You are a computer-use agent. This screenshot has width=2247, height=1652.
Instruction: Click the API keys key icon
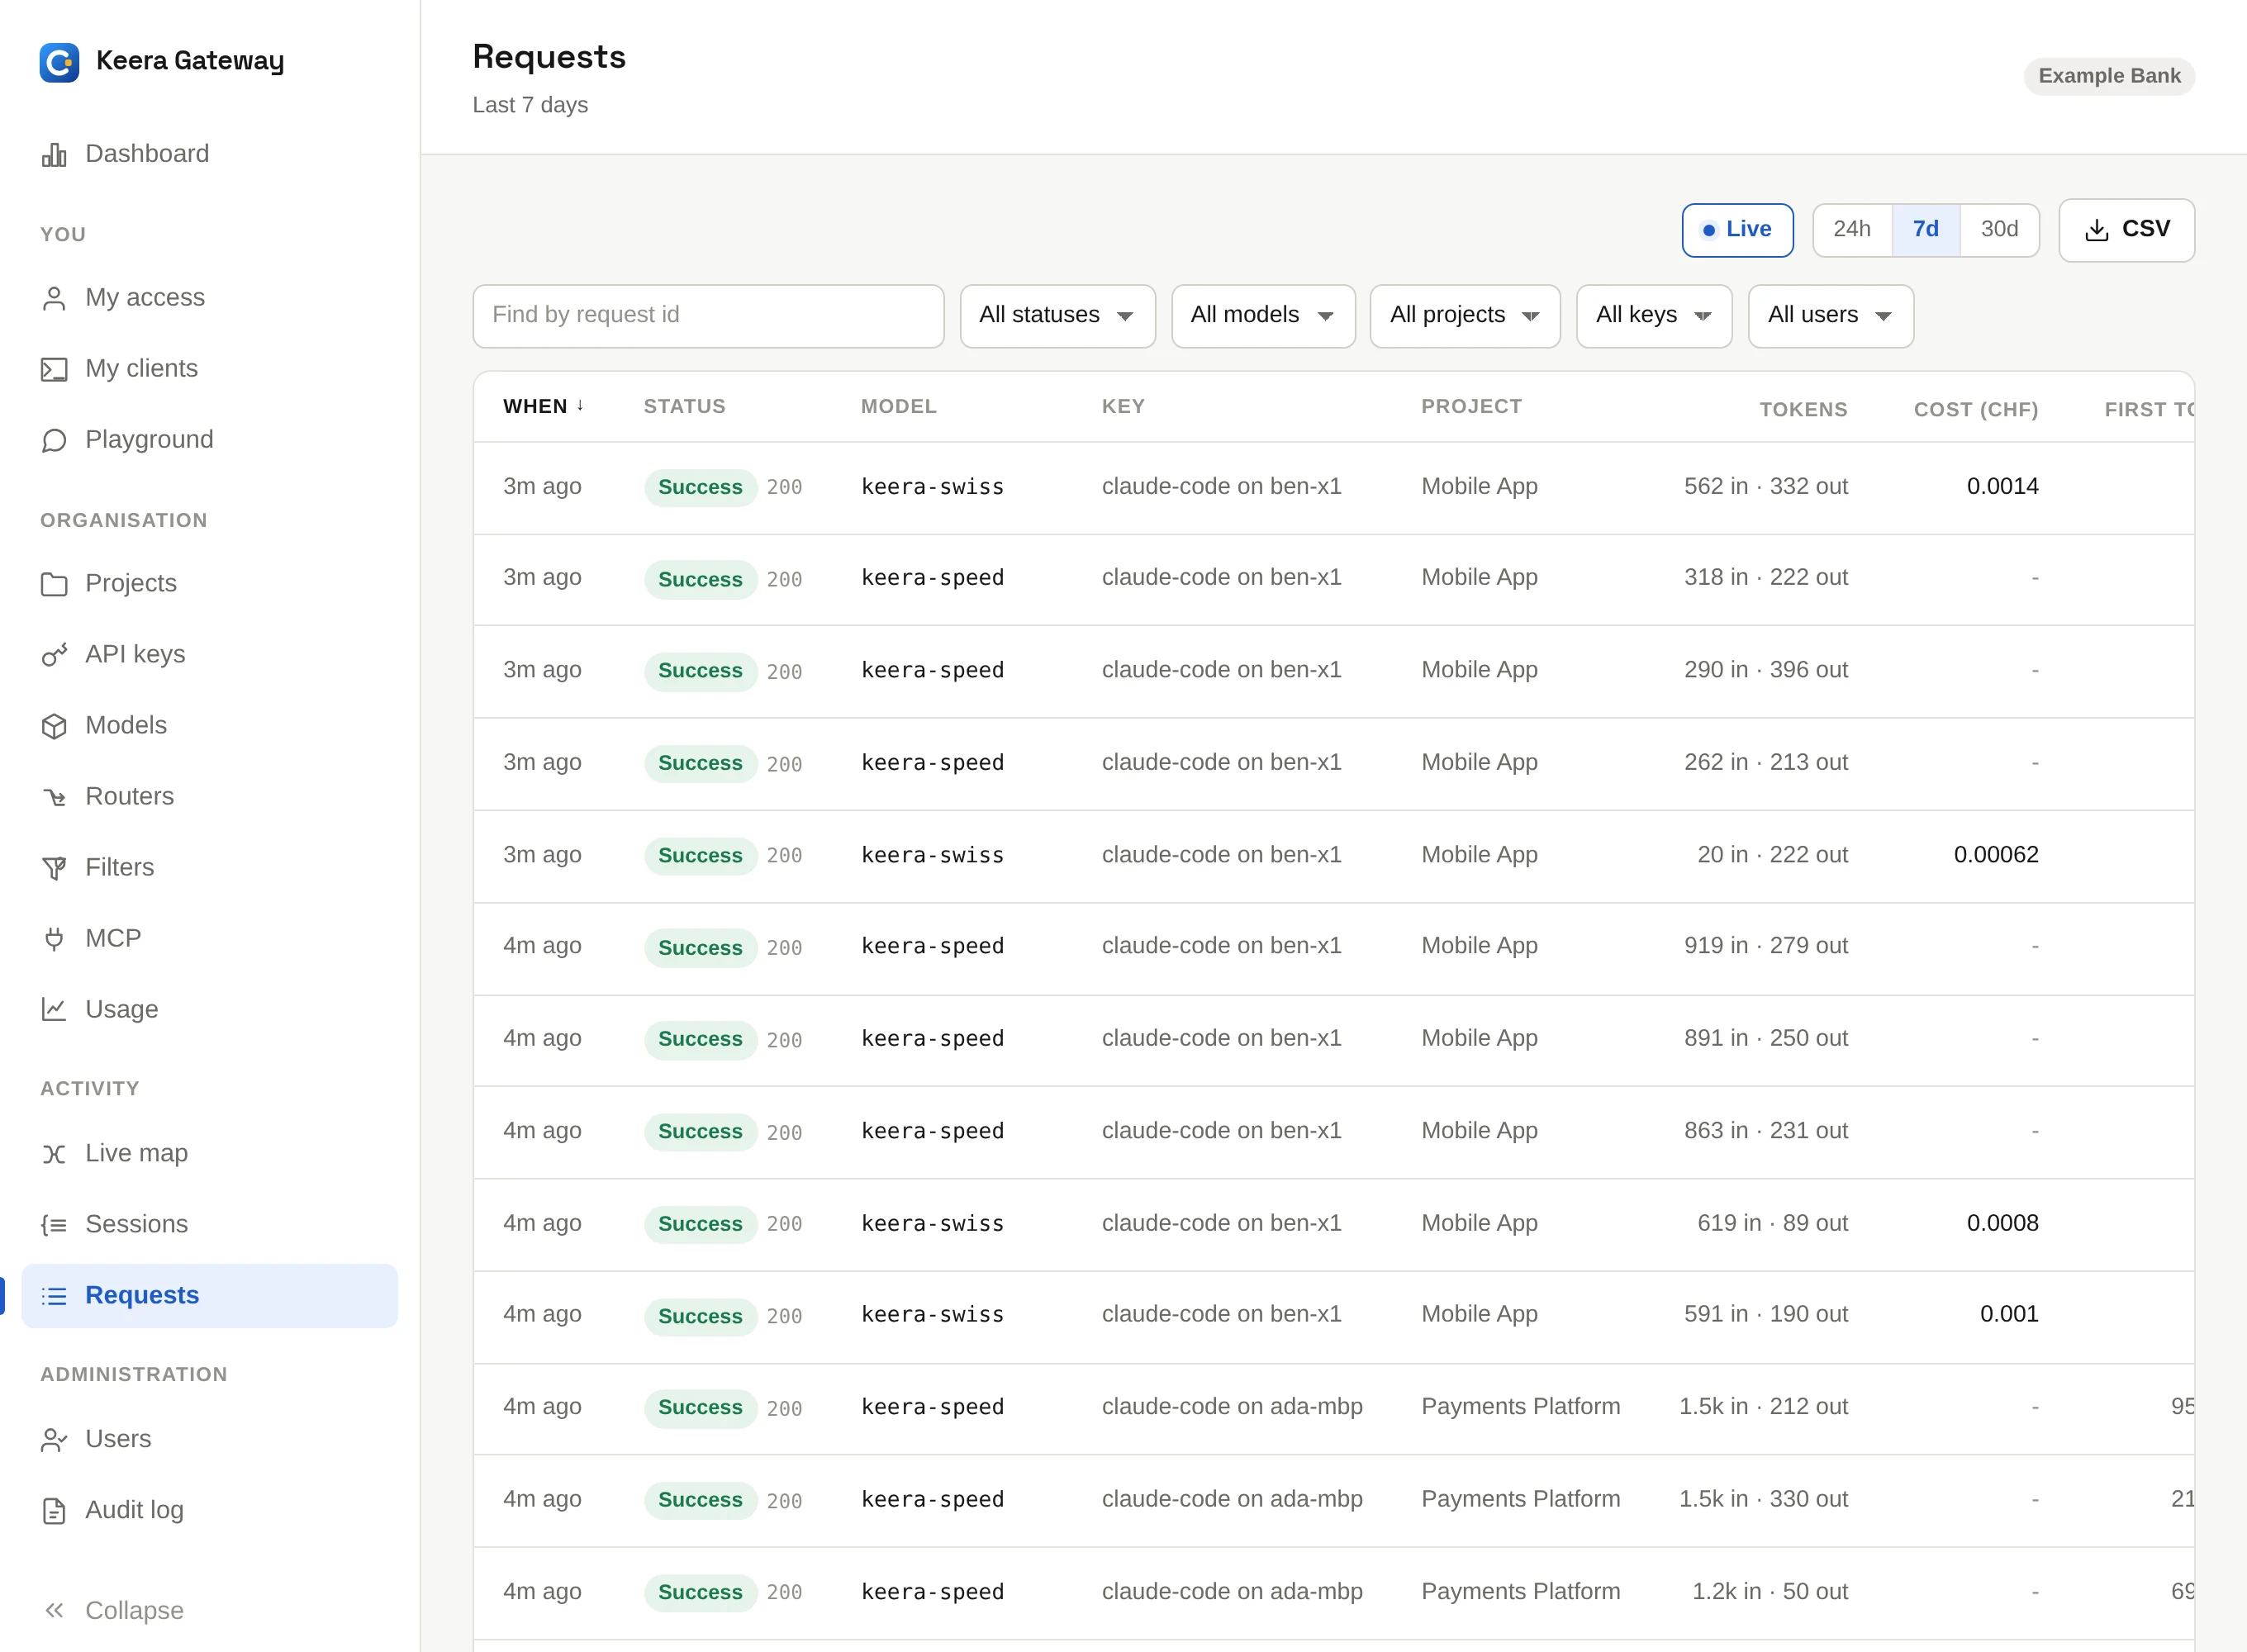54,655
